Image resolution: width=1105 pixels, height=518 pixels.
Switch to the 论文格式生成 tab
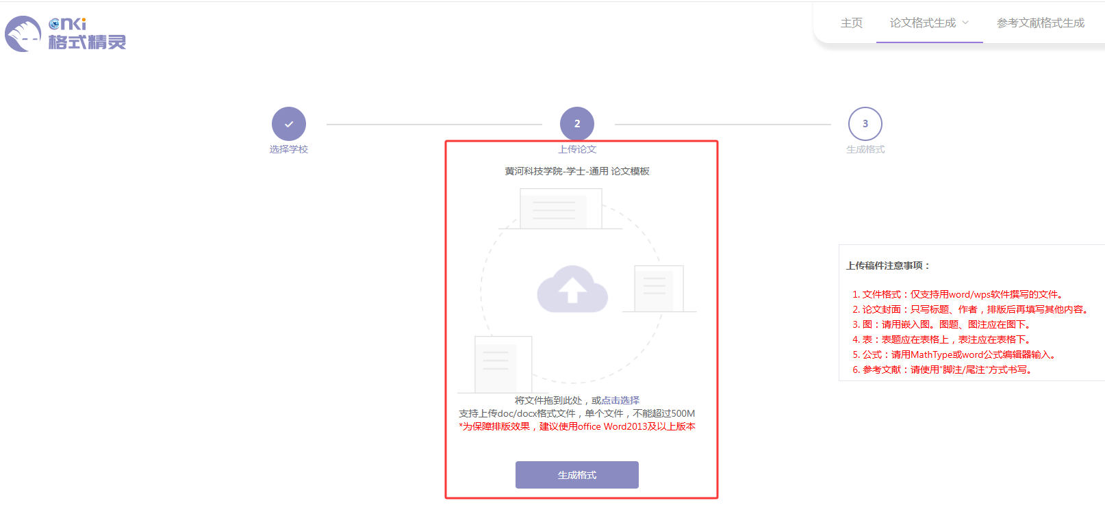[x=922, y=23]
